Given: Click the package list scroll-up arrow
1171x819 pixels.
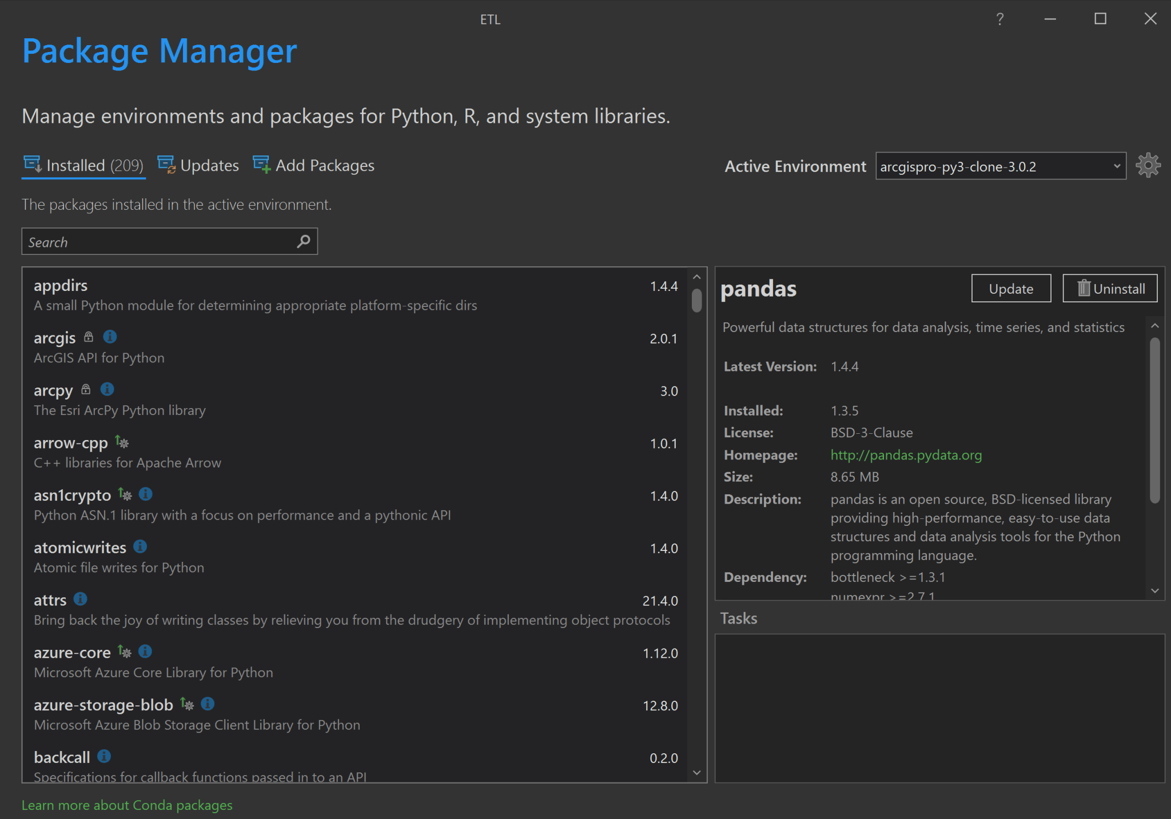Looking at the screenshot, I should [696, 277].
